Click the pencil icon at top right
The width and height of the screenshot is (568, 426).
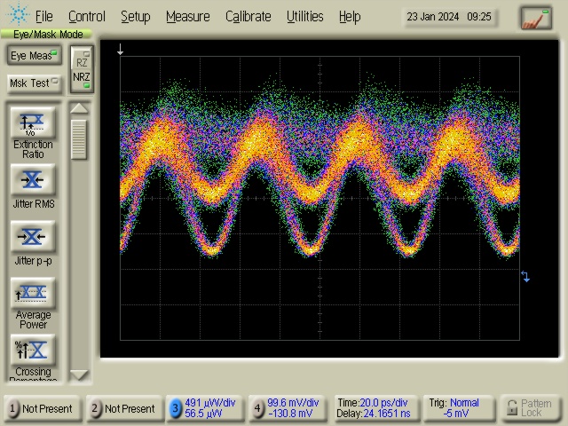point(535,17)
